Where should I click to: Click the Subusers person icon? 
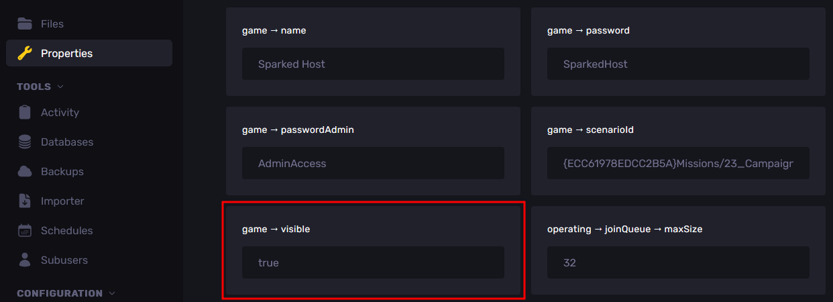pos(25,260)
